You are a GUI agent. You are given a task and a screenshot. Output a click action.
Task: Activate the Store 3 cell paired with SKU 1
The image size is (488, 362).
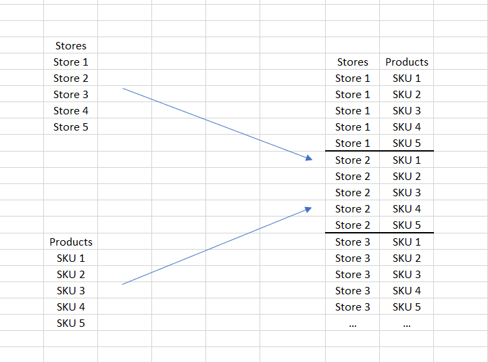353,242
